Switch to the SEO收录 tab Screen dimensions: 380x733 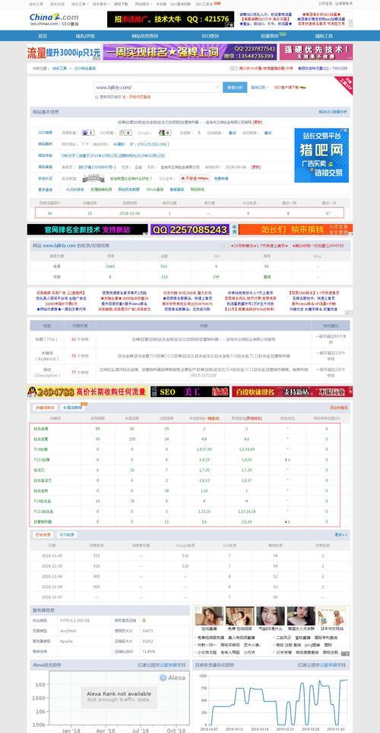[x=67, y=534]
